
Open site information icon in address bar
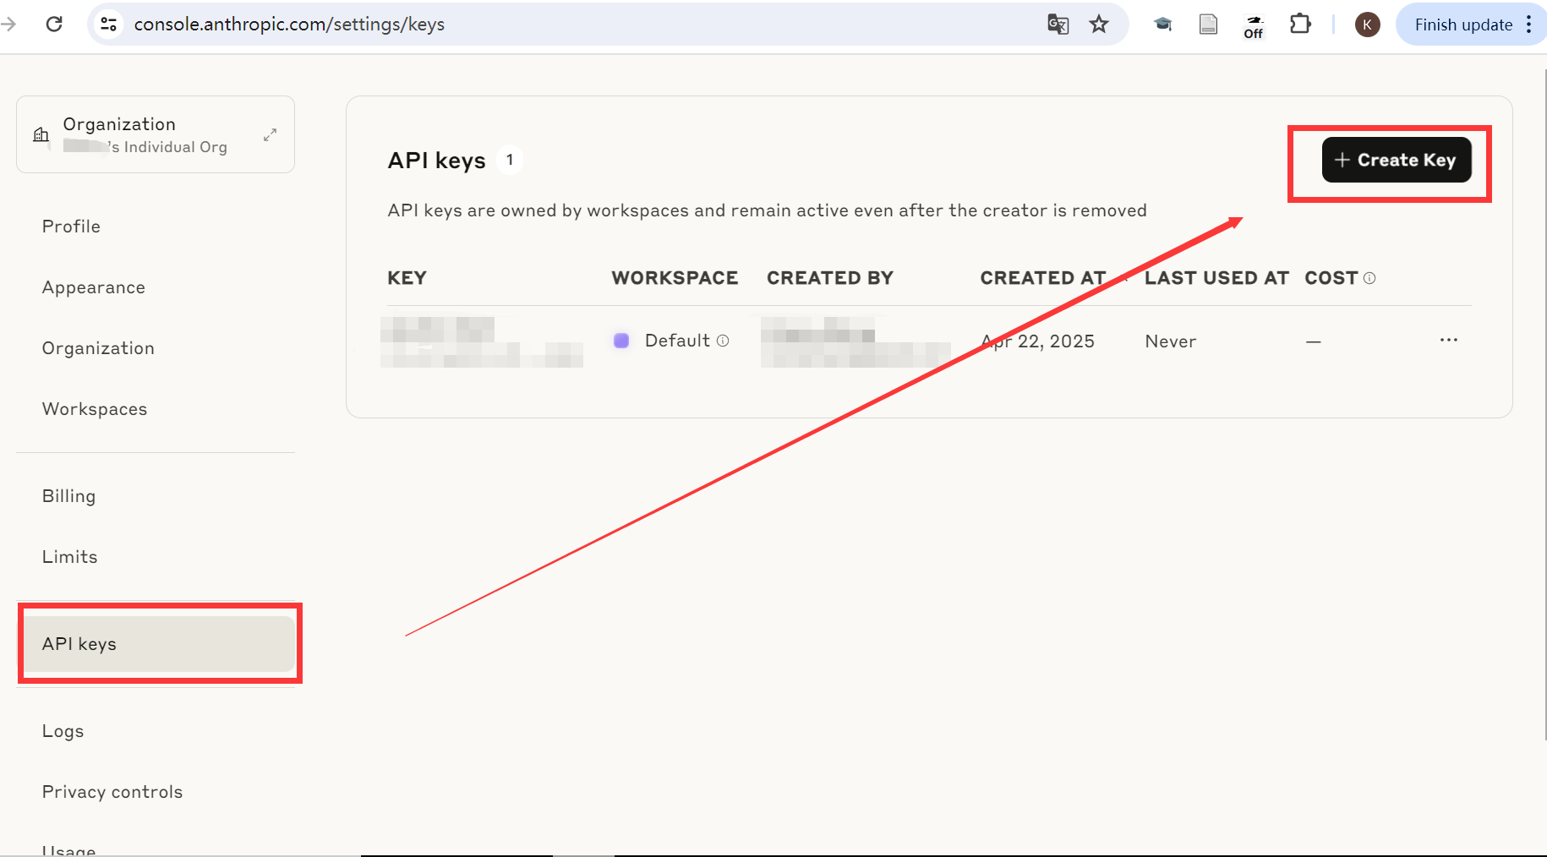click(x=109, y=24)
